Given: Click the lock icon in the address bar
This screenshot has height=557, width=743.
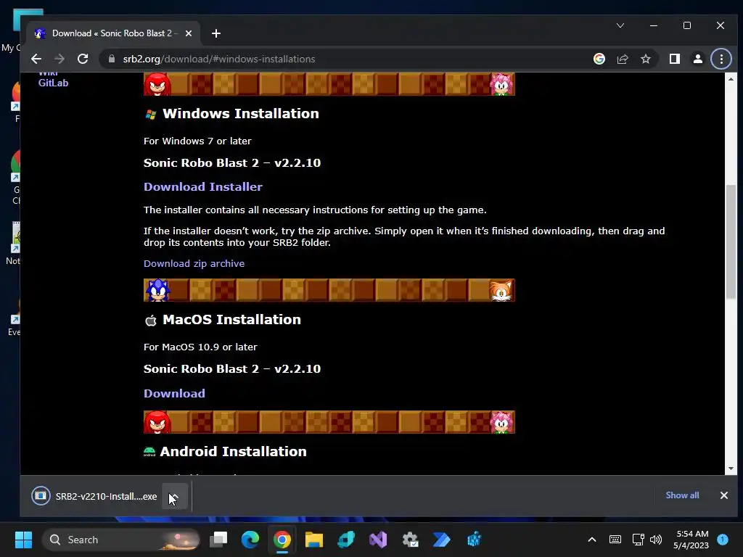Looking at the screenshot, I should [x=112, y=59].
